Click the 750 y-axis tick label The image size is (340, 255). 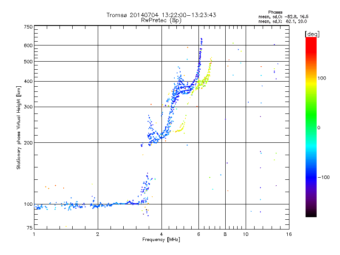pos(28,27)
